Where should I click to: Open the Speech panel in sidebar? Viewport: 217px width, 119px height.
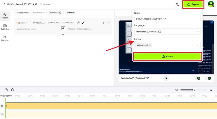(x=5, y=16)
